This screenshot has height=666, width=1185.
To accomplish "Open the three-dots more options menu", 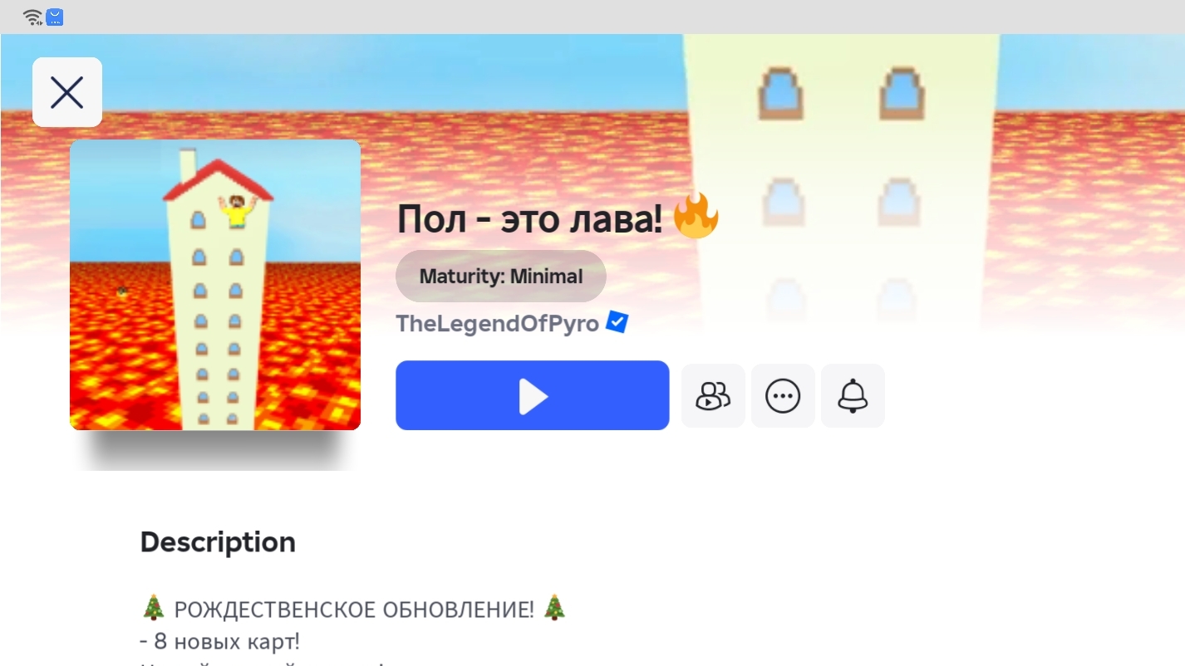I will tap(783, 396).
